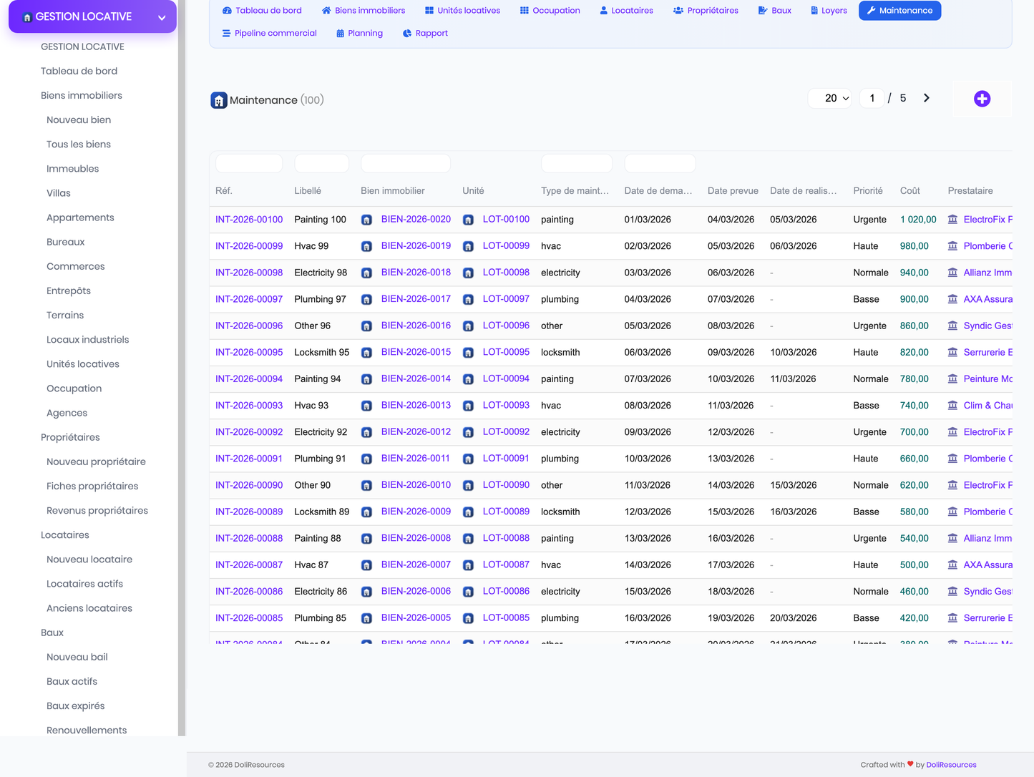Click the unit icon beside LOT-00090

pos(468,485)
